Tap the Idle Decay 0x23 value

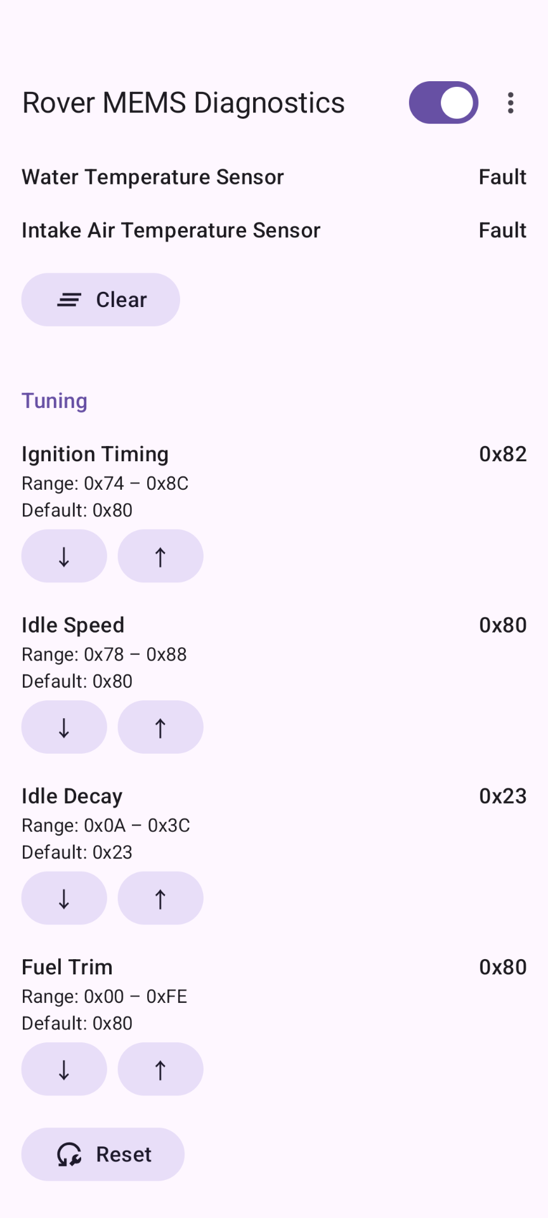pos(502,796)
